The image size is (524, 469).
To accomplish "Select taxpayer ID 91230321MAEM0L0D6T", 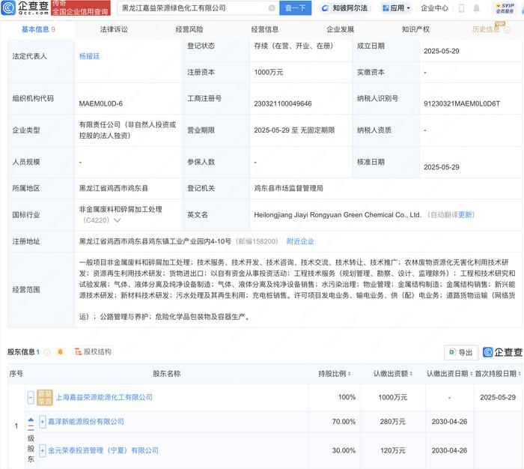I will pos(462,103).
